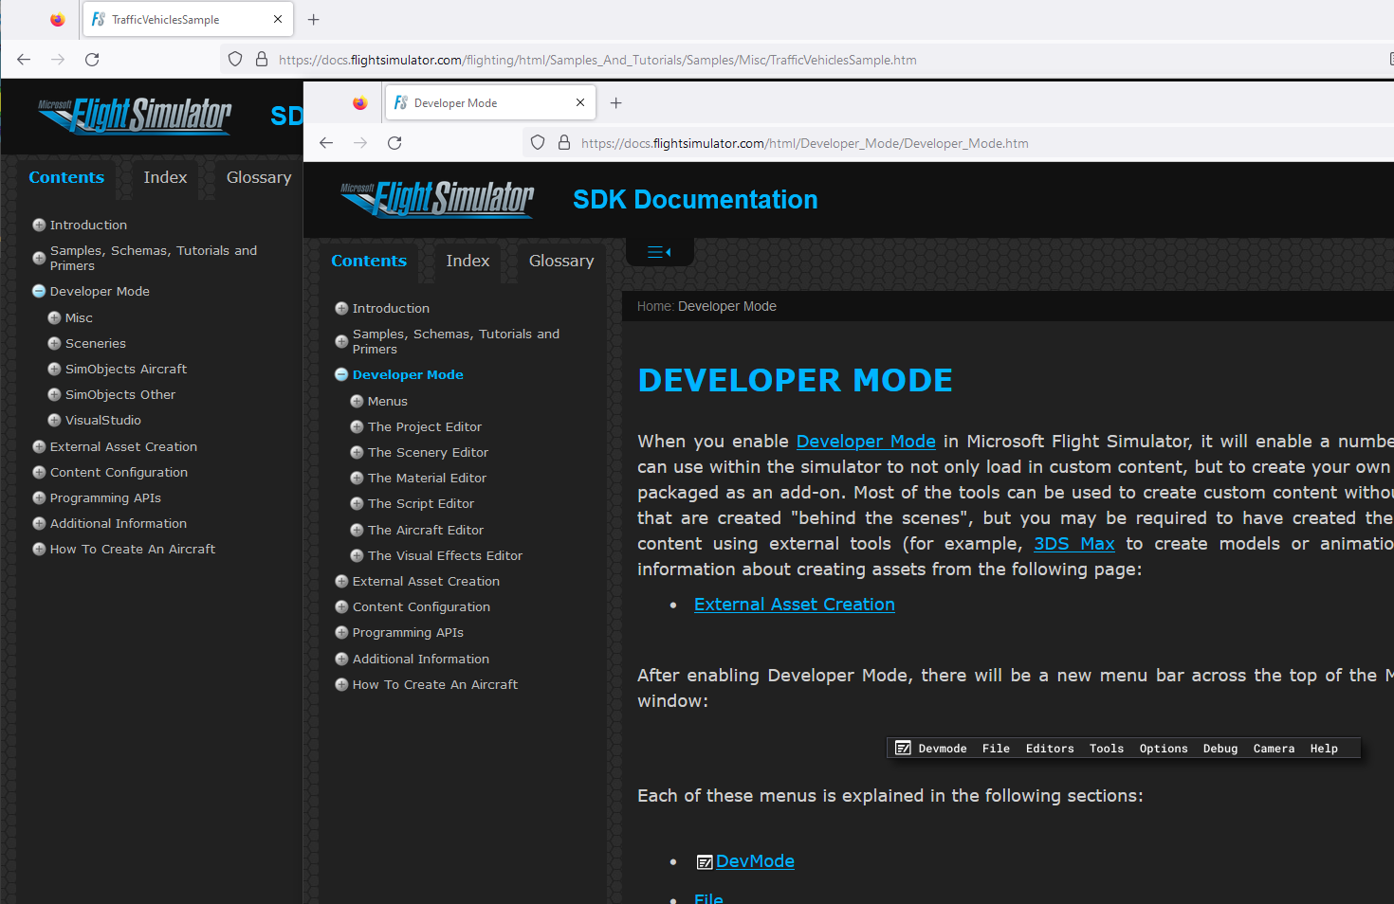Open Programming APIs in the back window tree
Screen dimensions: 1394x904
(105, 498)
